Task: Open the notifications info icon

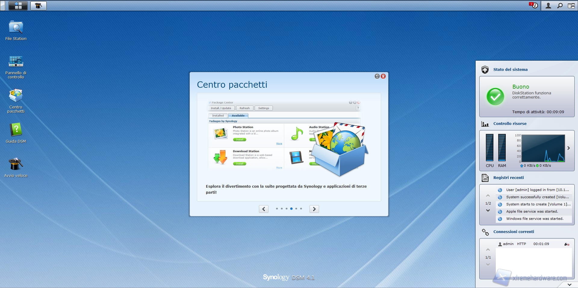Action: click(x=534, y=6)
